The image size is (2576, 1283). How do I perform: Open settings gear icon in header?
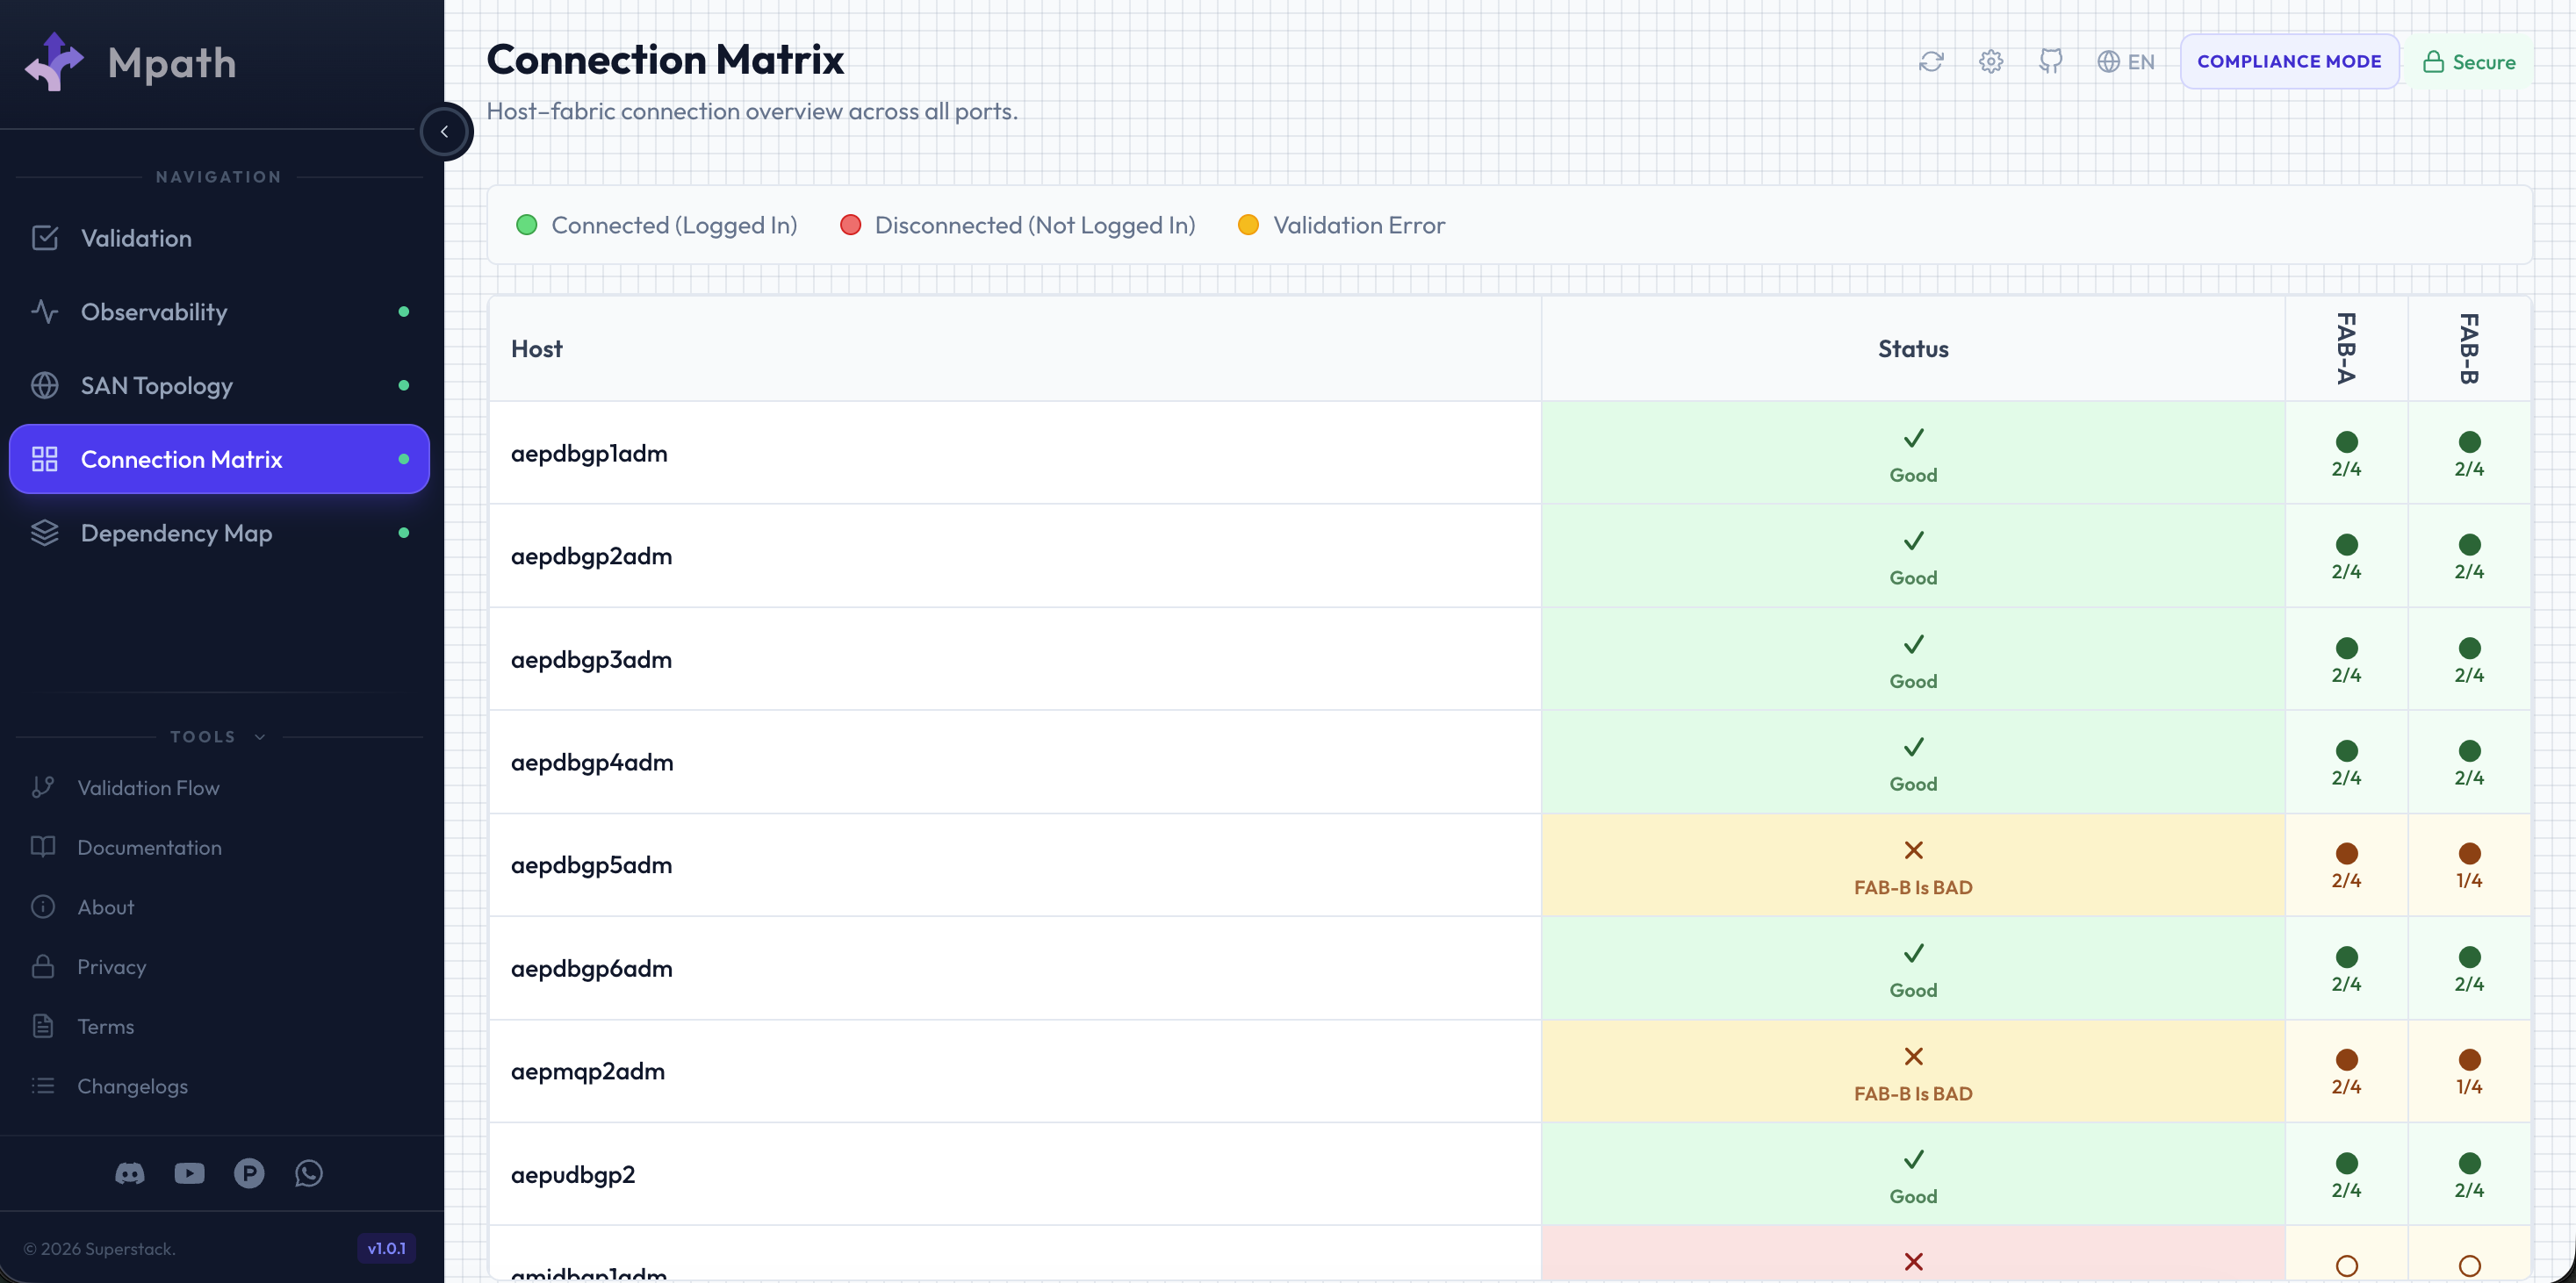click(x=1991, y=62)
